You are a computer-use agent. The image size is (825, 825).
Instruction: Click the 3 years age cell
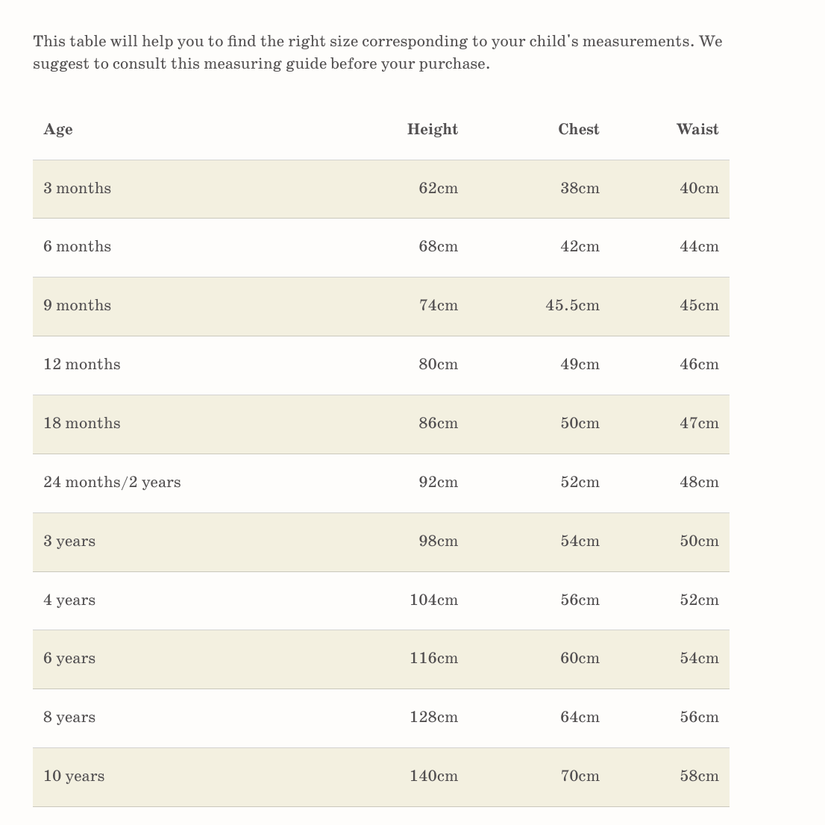point(69,542)
